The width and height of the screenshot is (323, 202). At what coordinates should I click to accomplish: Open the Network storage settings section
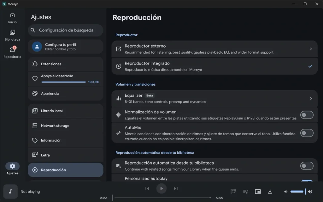tap(66, 126)
